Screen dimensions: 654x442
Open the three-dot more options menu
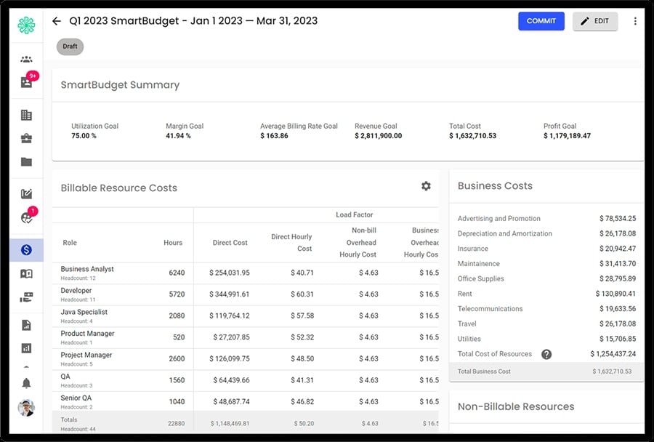pyautogui.click(x=635, y=21)
